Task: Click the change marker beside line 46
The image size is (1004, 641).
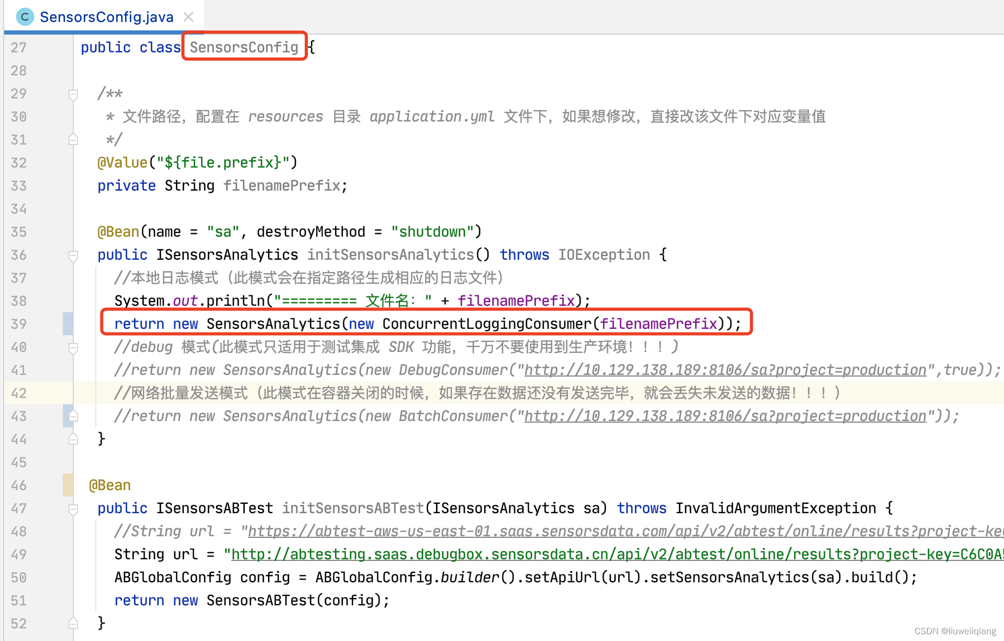Action: 68,485
